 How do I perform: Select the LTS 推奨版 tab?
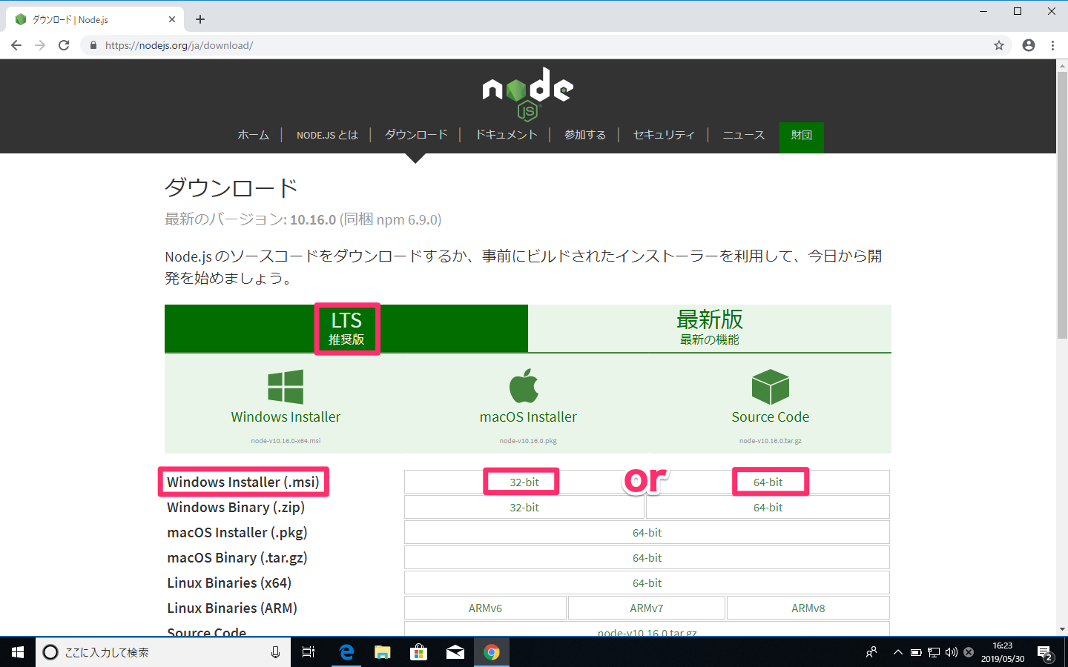point(346,328)
